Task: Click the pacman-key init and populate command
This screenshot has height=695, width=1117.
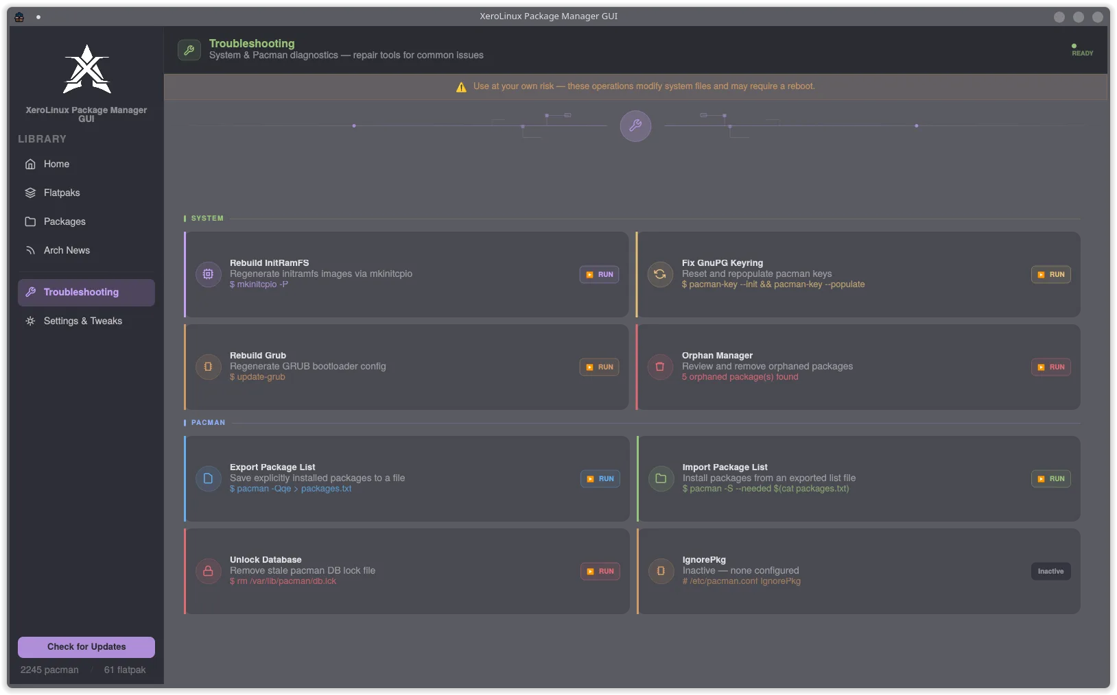Action: 773,284
